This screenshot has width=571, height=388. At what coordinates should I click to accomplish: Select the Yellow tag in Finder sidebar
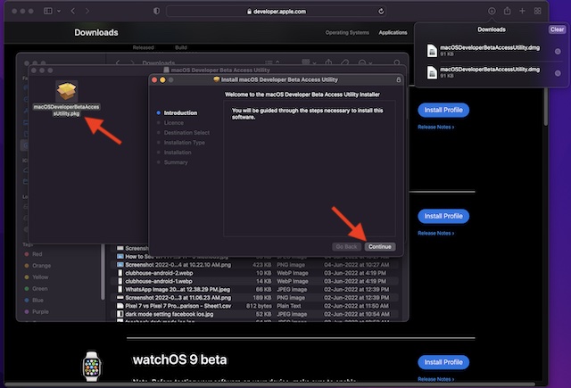36,277
